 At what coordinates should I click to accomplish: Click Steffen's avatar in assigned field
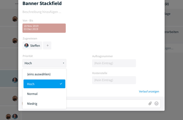click(26, 45)
